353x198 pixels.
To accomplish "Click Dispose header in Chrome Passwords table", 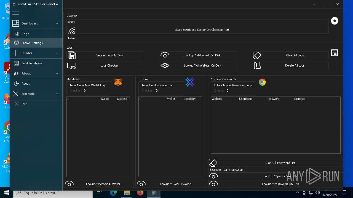I will 299,99.
